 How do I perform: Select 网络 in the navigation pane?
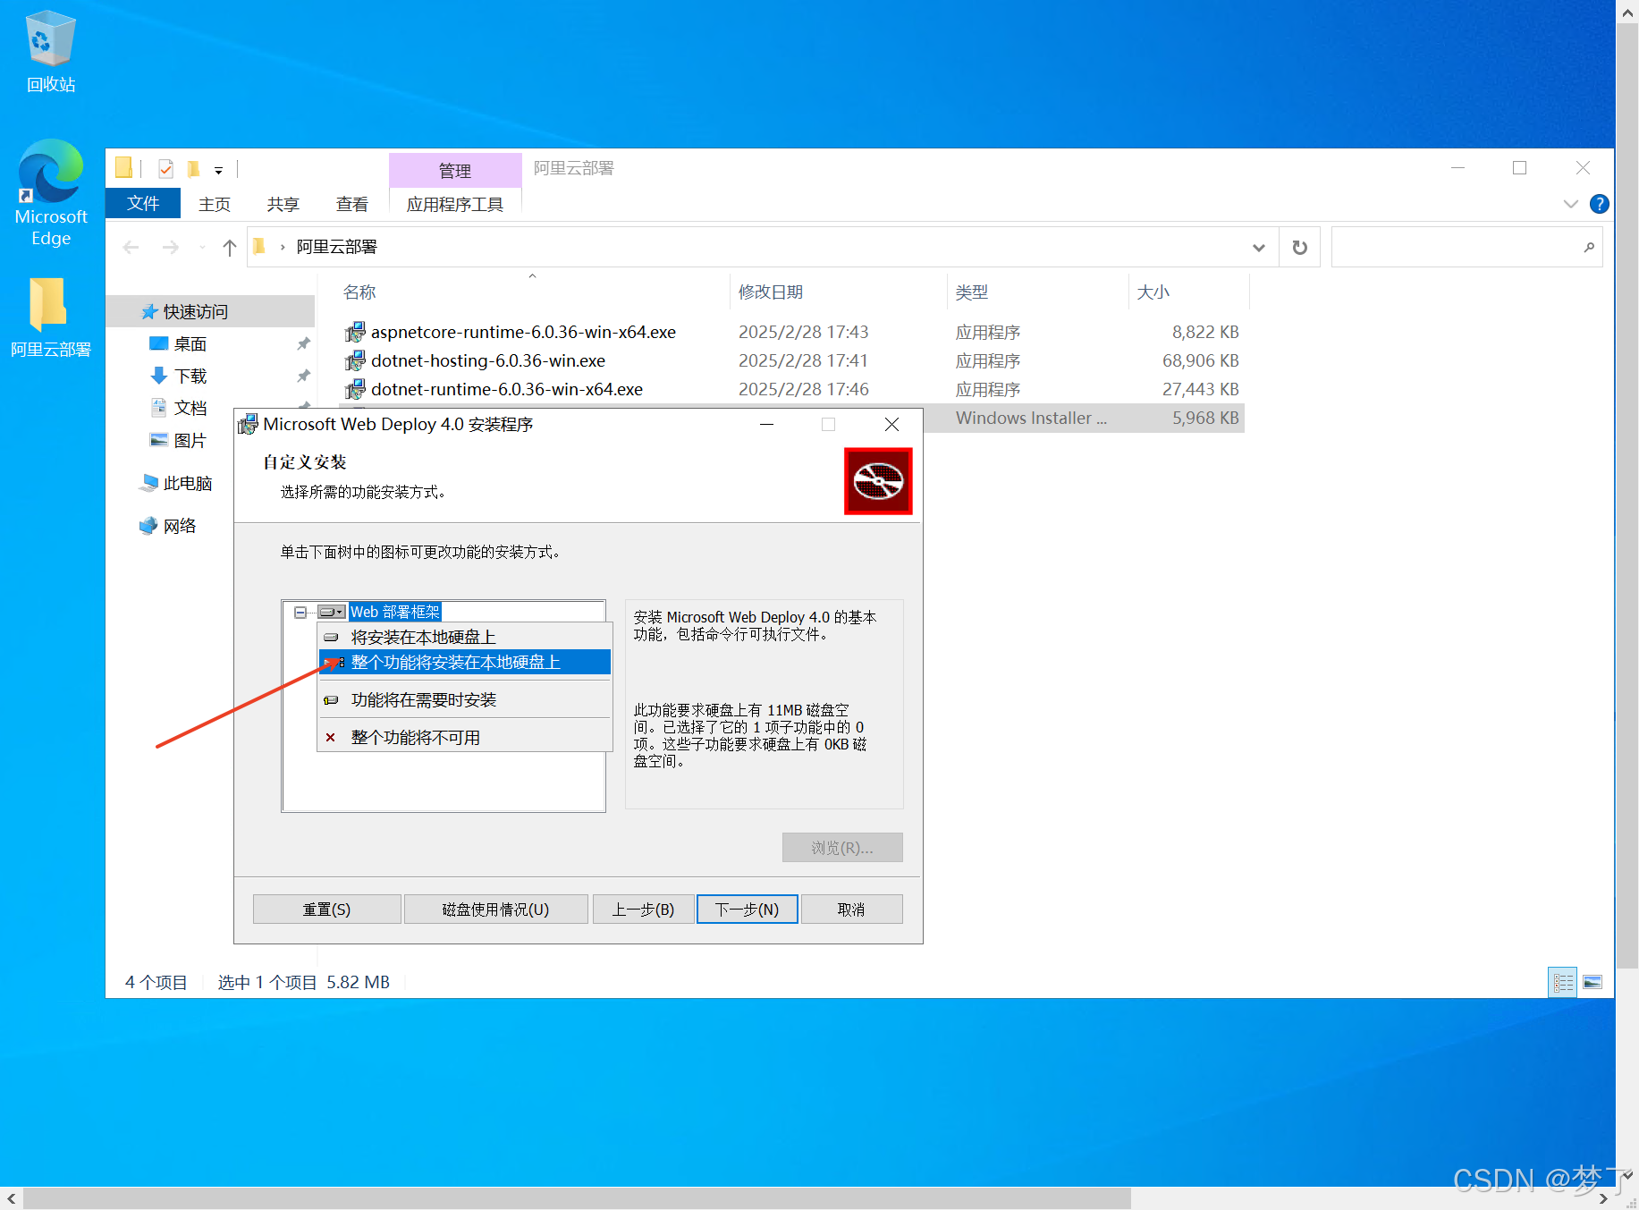168,526
